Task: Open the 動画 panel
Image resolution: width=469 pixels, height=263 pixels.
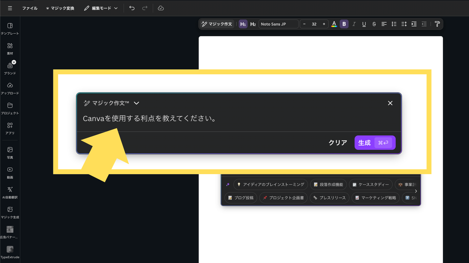Action: coord(10,173)
